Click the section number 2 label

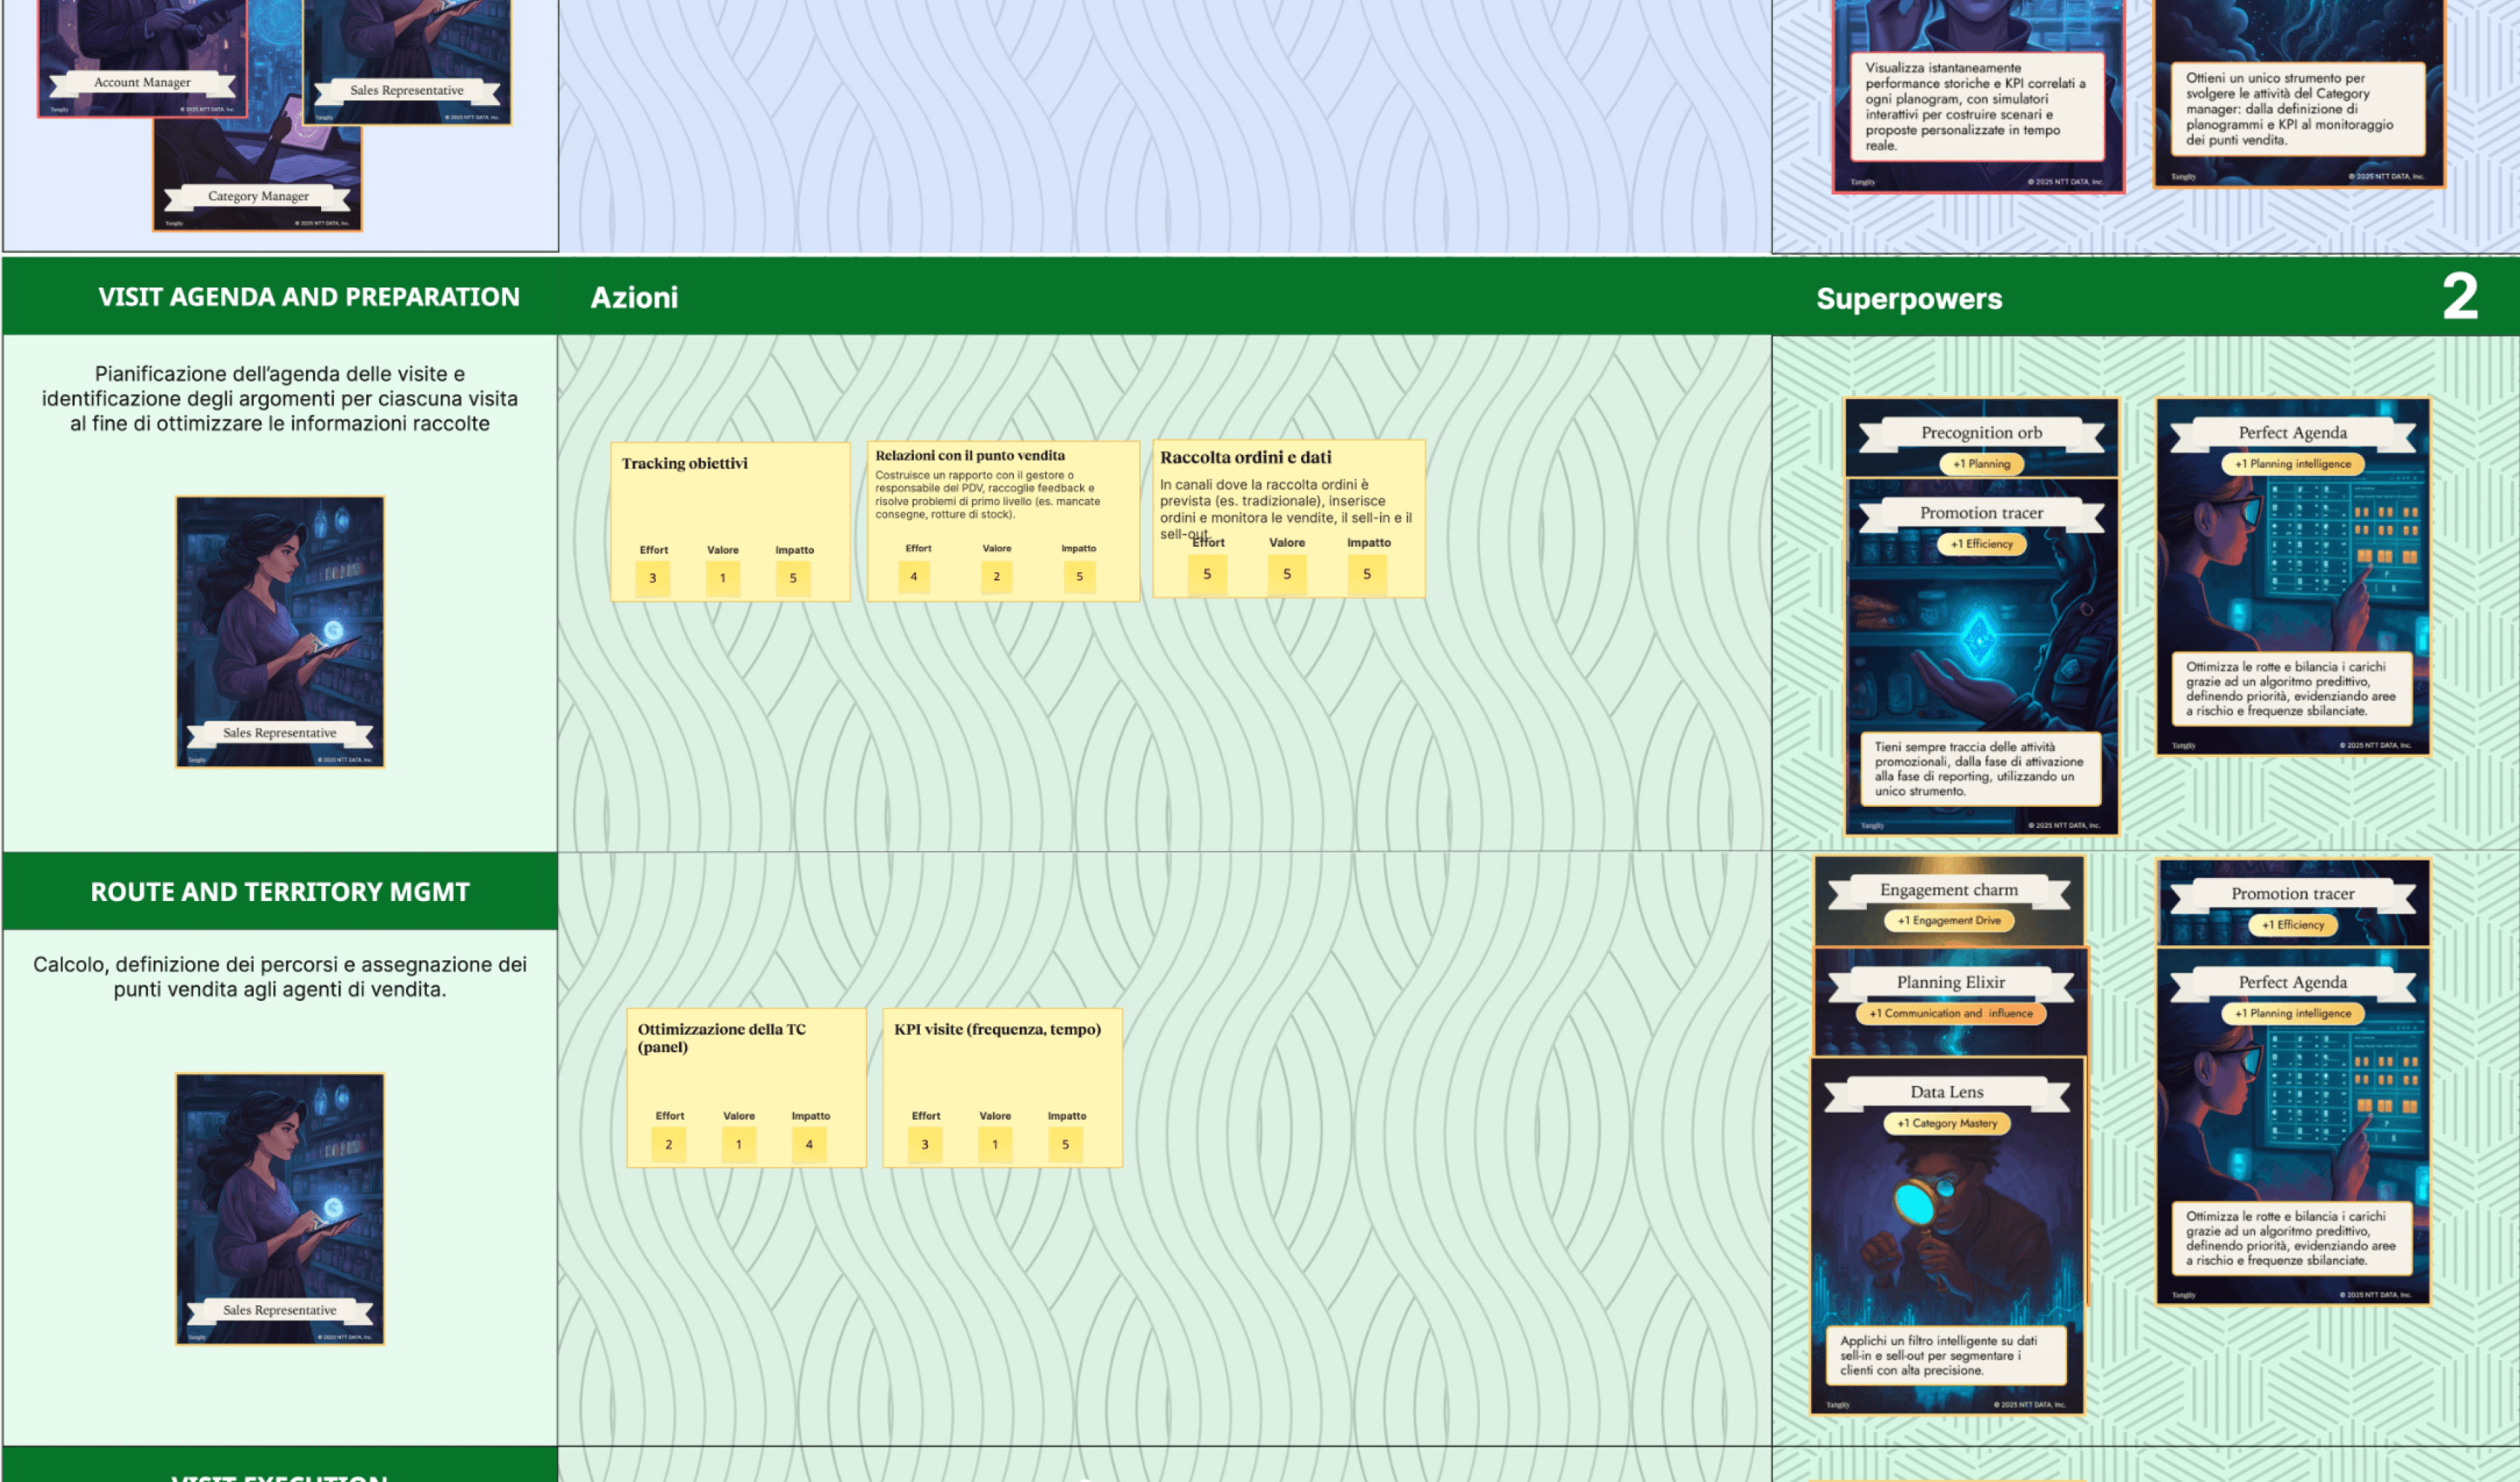(2459, 297)
